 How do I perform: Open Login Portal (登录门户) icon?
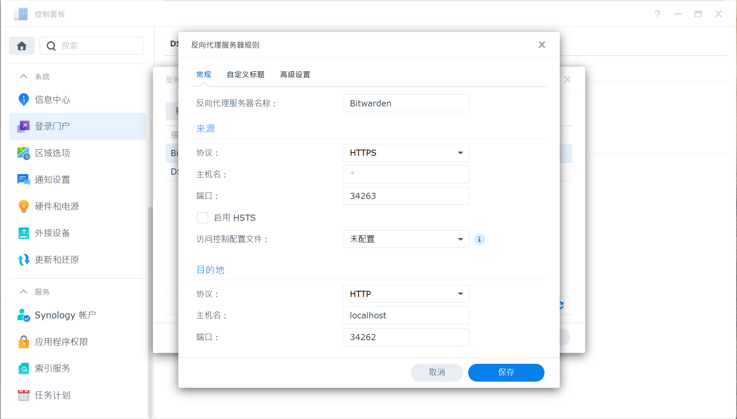[x=24, y=126]
